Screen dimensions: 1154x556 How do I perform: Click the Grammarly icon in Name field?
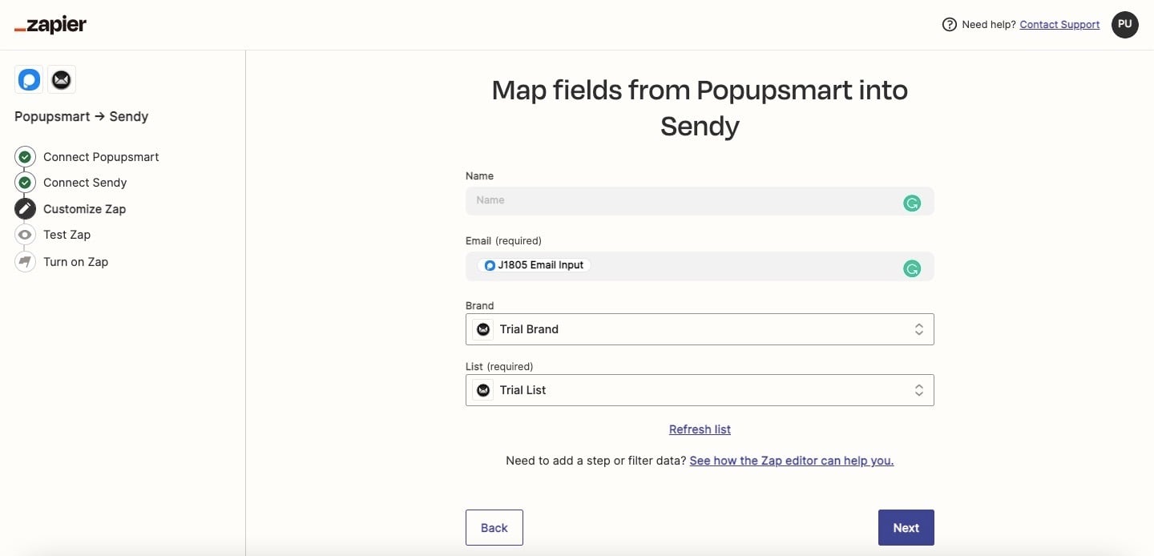[x=912, y=203]
